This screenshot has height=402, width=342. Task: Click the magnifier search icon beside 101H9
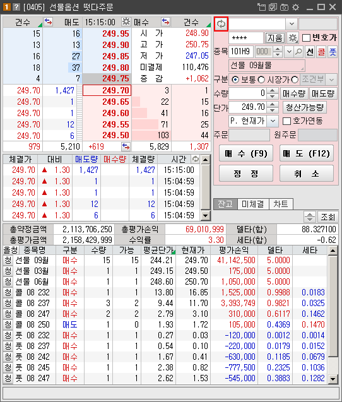298,52
